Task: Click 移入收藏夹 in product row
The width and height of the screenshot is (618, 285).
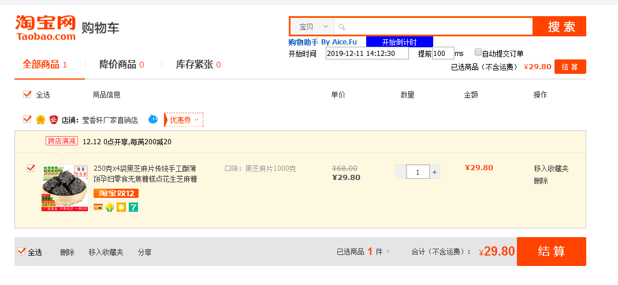Action: (551, 169)
